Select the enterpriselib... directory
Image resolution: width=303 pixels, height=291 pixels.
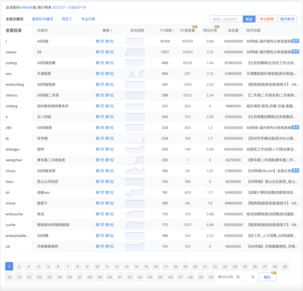[x=17, y=236]
